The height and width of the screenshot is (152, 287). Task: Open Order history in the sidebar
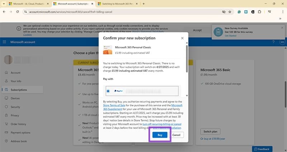pos(18,124)
